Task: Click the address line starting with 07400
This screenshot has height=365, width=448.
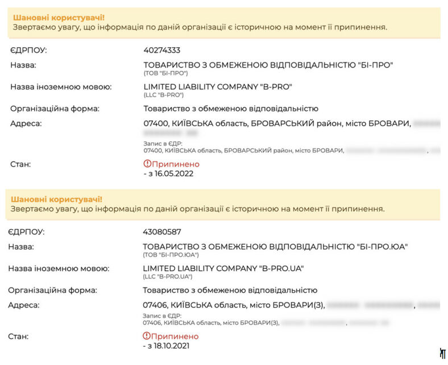Action: 276,123
